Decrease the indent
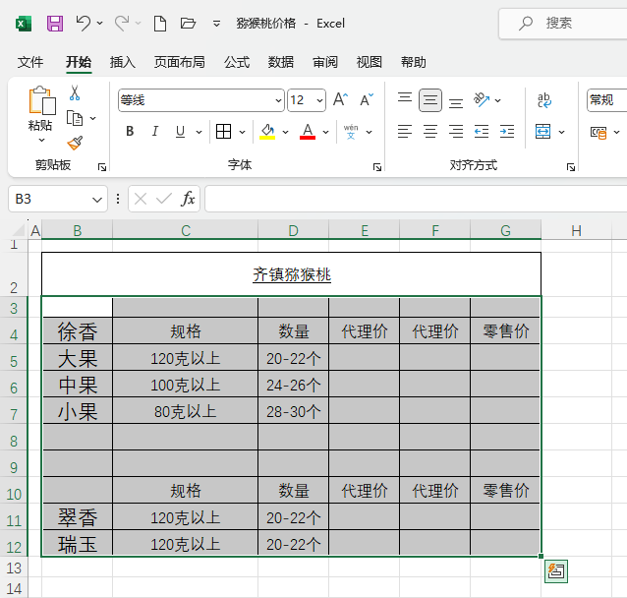This screenshot has height=598, width=627. (482, 131)
